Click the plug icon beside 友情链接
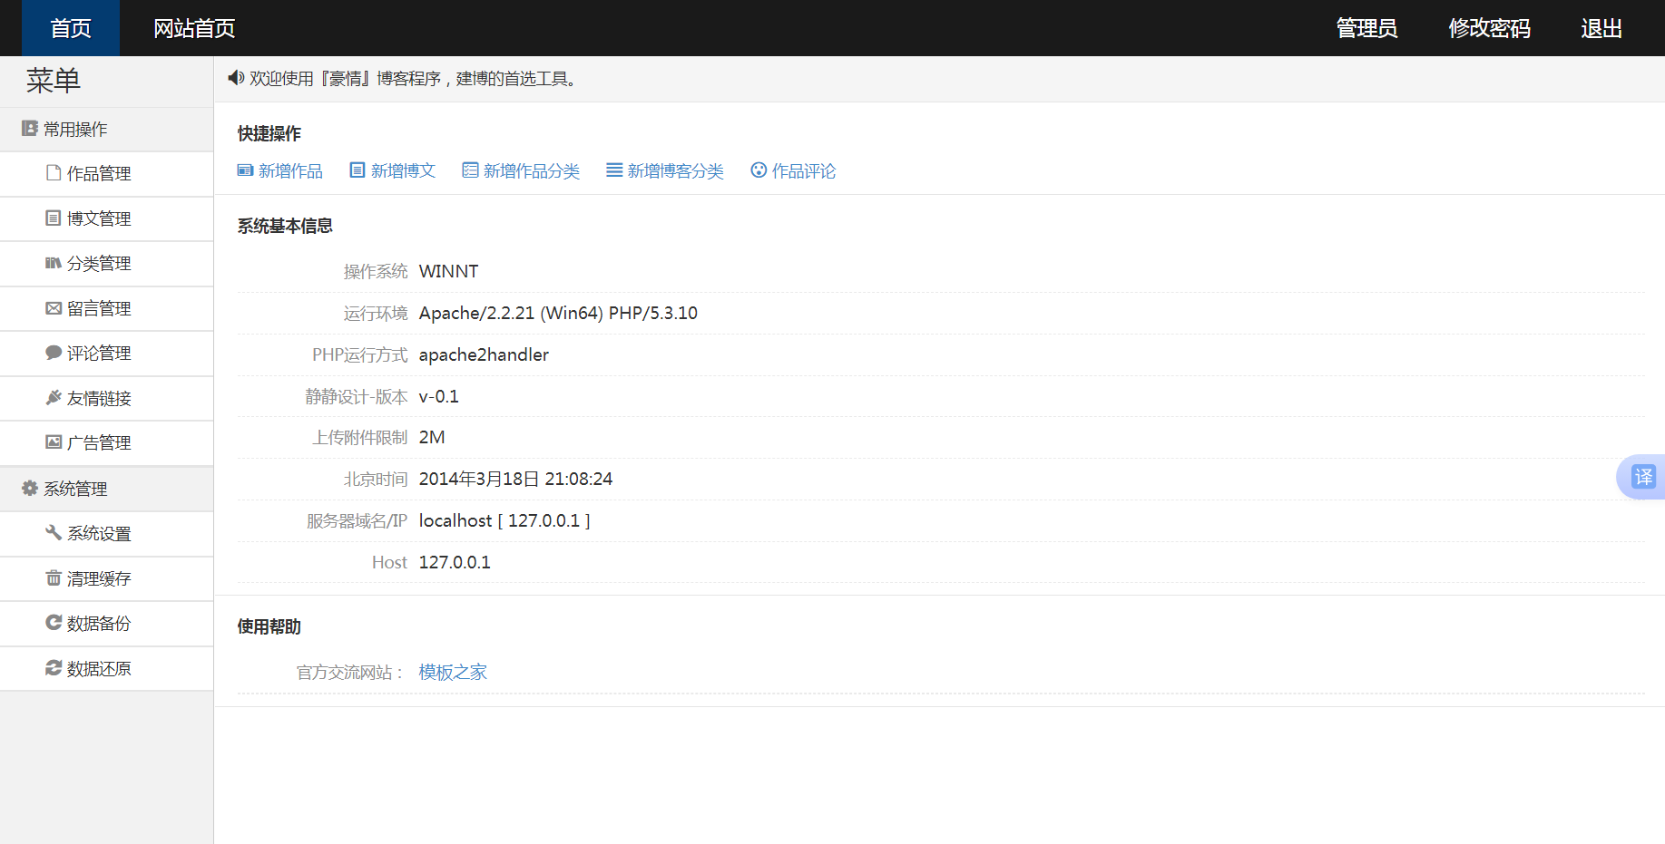Viewport: 1665px width, 844px height. coord(54,398)
